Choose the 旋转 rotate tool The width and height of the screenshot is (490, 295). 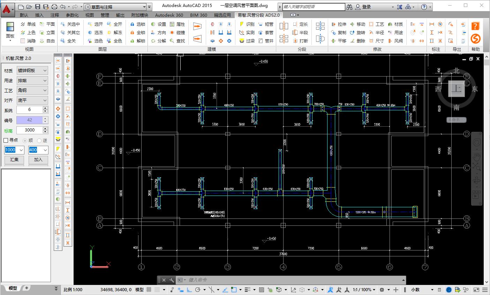click(x=357, y=32)
